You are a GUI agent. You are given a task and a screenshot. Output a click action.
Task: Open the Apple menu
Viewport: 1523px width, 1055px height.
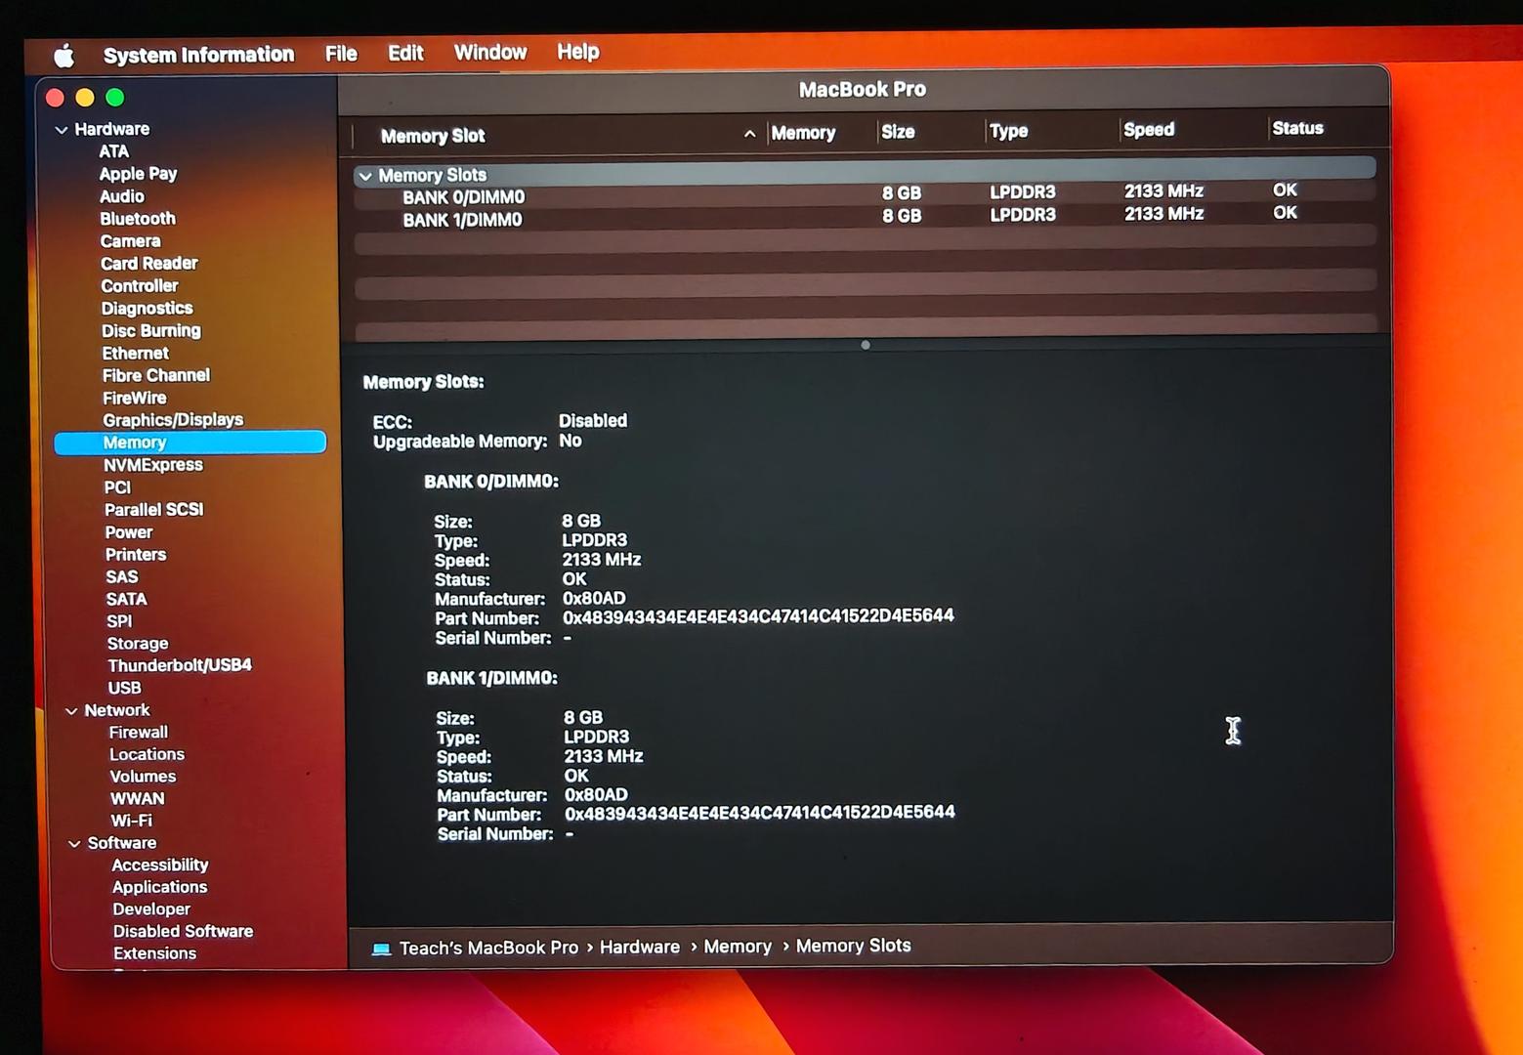pyautogui.click(x=64, y=56)
